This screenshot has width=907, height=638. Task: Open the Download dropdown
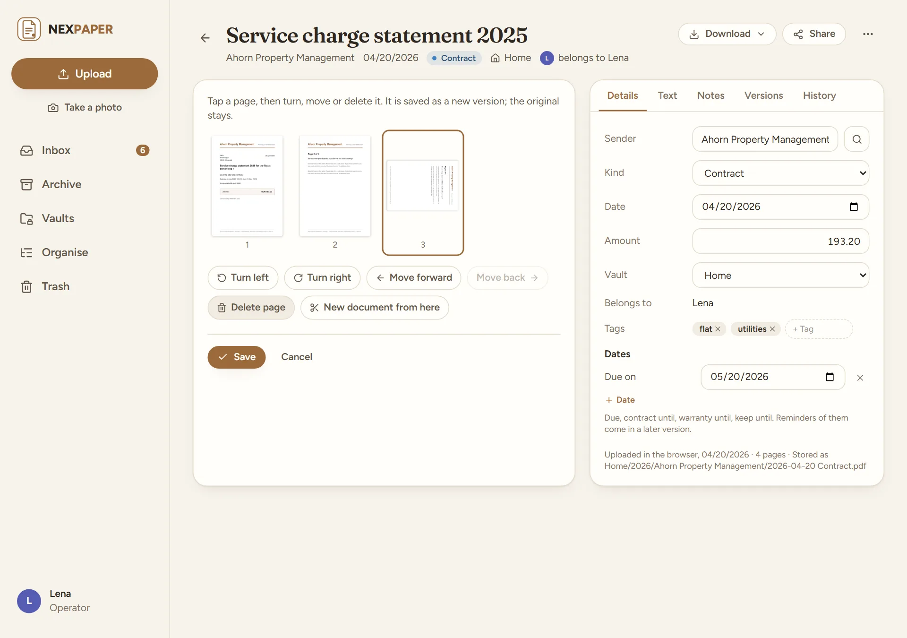[x=727, y=34]
